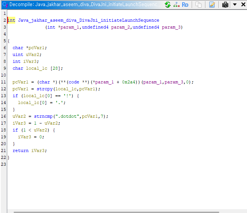This screenshot has height=213, width=247.
Task: Open the decompiler dropdown menu arrow
Action: coord(235,5)
